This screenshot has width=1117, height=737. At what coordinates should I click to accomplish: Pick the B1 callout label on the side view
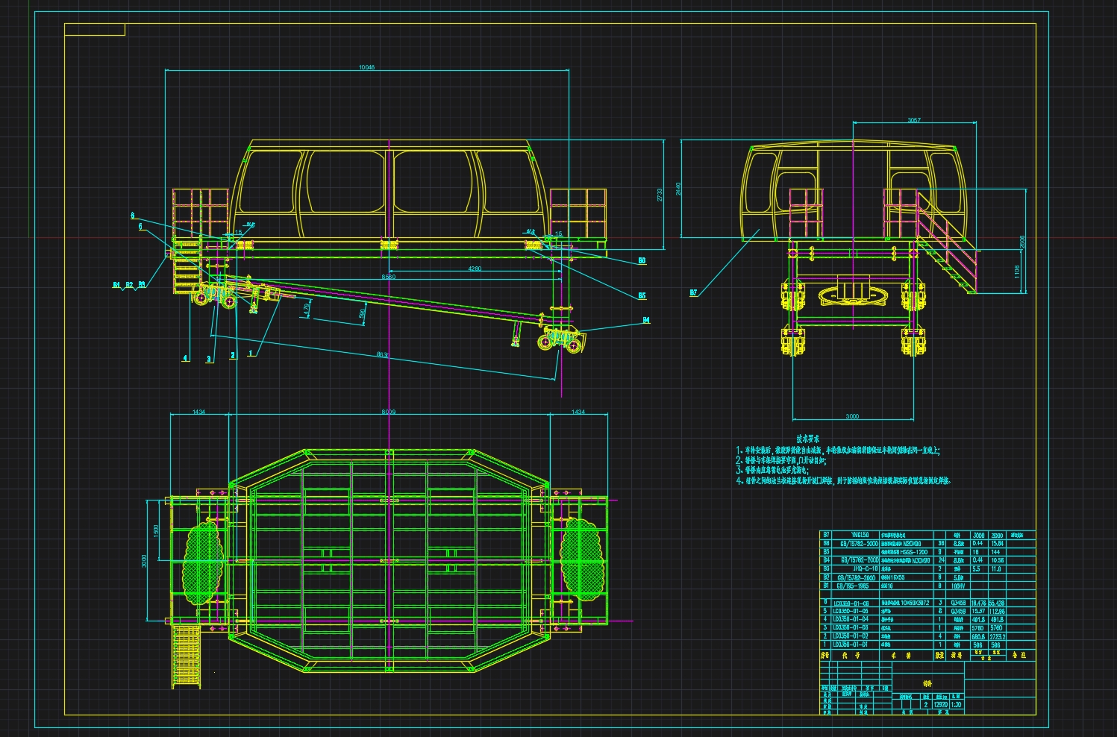116,285
